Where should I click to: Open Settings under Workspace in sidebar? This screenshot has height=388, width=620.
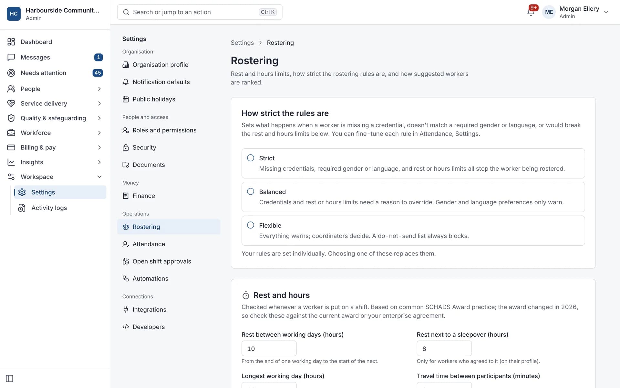60,192
